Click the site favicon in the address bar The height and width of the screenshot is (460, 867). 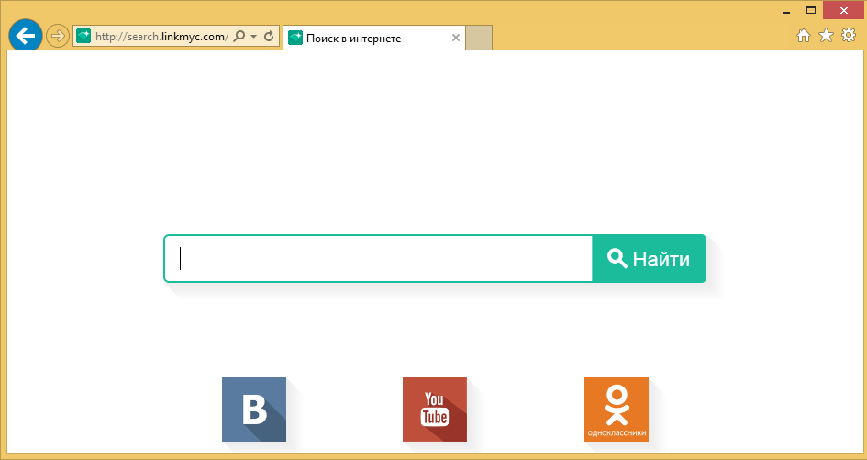(x=83, y=37)
